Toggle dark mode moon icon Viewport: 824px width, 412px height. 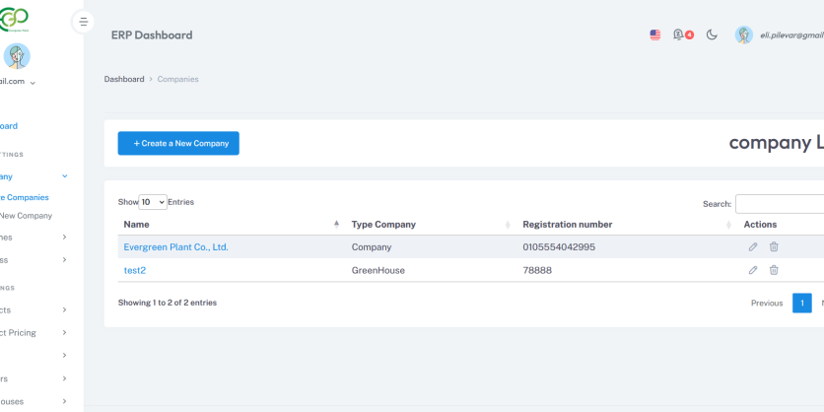[712, 34]
